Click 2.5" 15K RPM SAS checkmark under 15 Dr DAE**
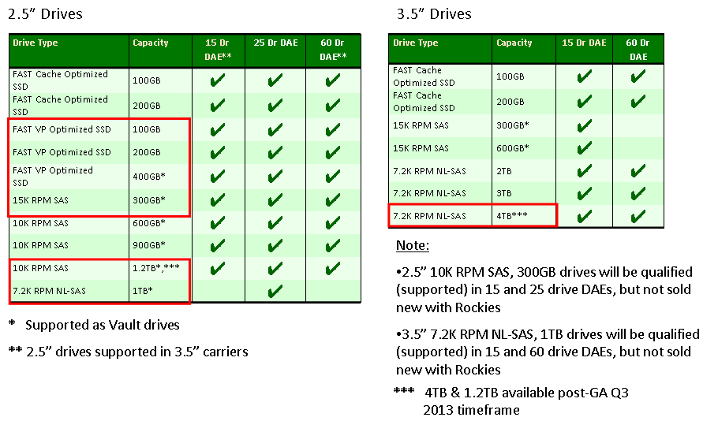 [x=218, y=200]
